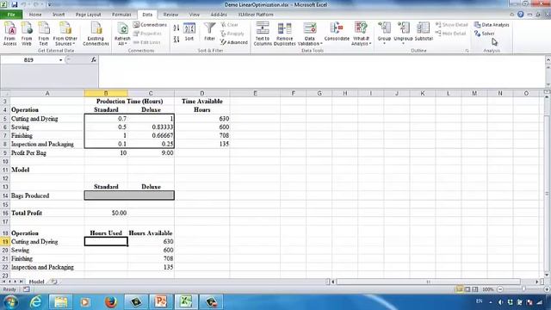Click the Insert Function fx icon
551x310 pixels.
tap(94, 60)
